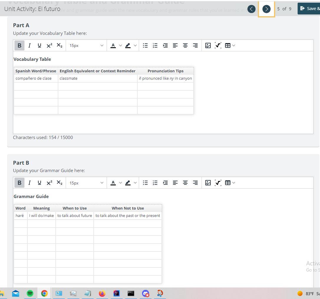Center align text in Part B toolbar

pyautogui.click(x=185, y=183)
